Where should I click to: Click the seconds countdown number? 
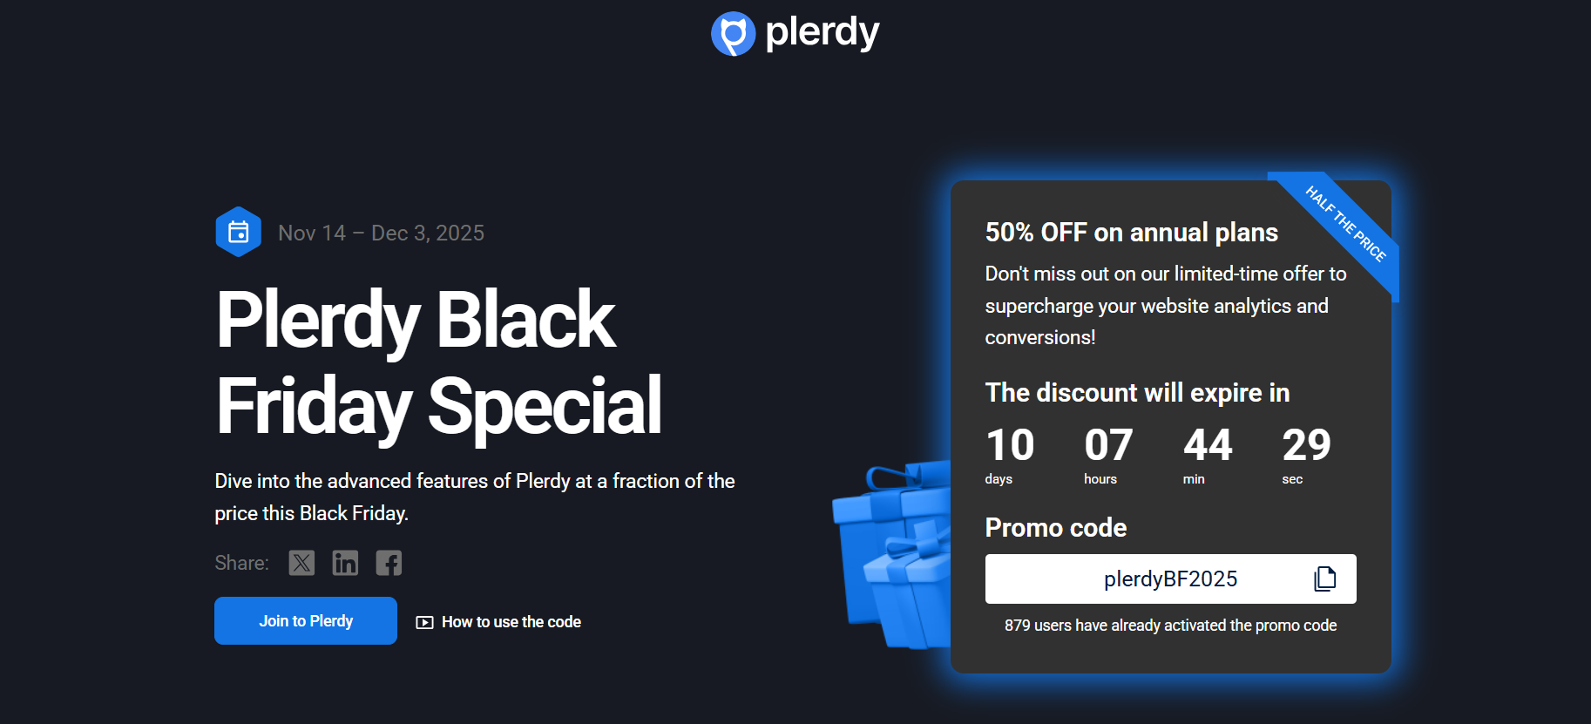1306,445
